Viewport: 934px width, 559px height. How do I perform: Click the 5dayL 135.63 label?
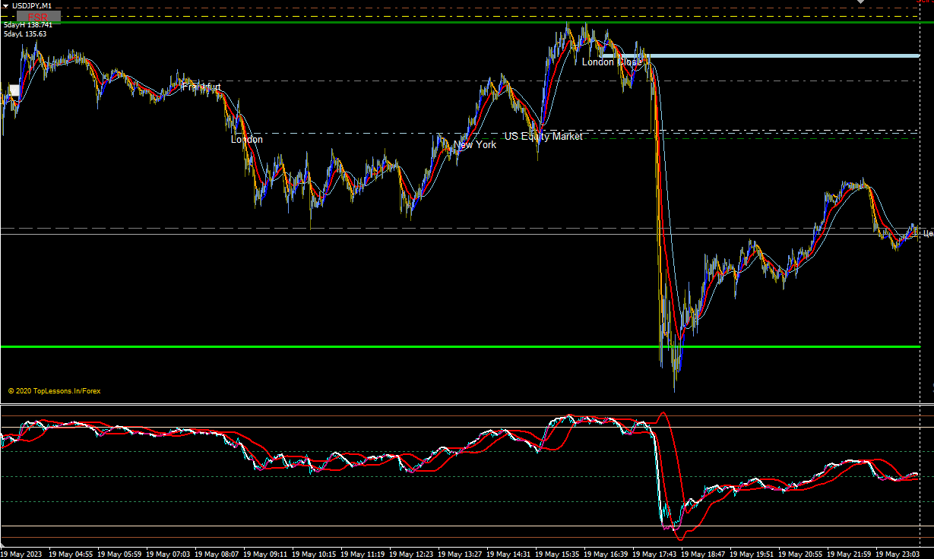24,33
